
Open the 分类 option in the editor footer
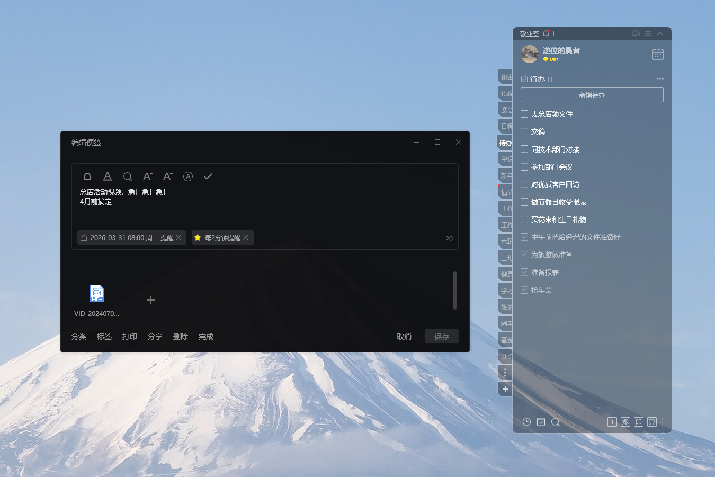click(79, 337)
